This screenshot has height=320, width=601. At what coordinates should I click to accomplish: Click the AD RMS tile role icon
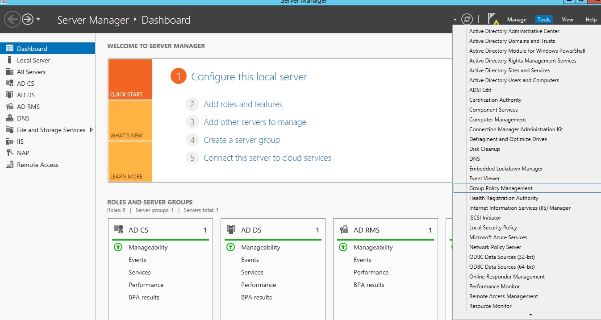pos(343,230)
